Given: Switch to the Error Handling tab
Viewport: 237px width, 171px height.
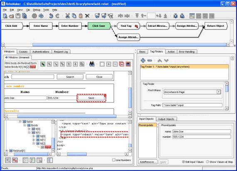Looking at the screenshot, I should coord(187,52).
